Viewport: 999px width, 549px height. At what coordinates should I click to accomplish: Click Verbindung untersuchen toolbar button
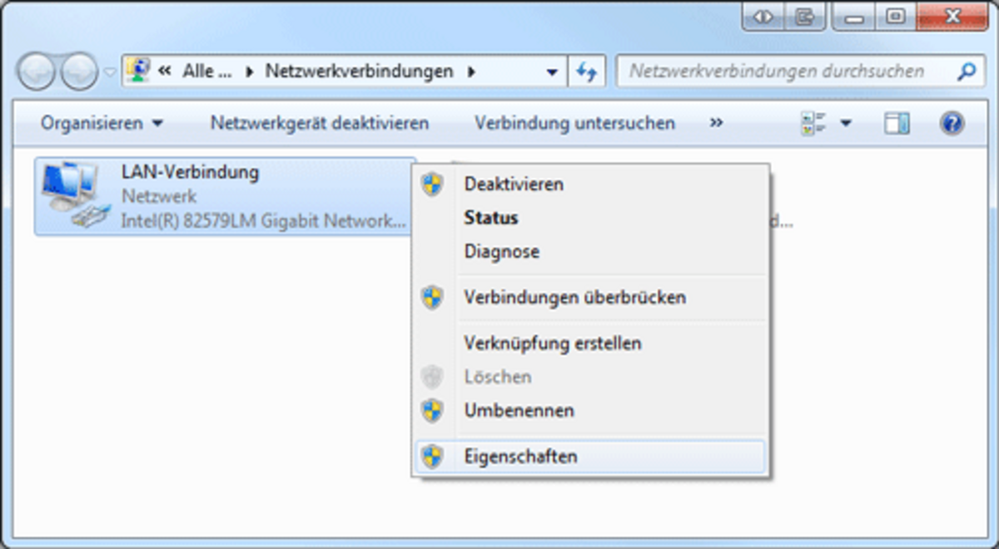pyautogui.click(x=574, y=124)
